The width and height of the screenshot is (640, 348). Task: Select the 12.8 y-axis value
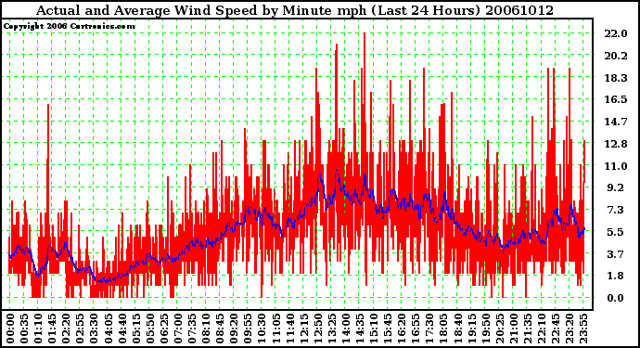(x=616, y=144)
